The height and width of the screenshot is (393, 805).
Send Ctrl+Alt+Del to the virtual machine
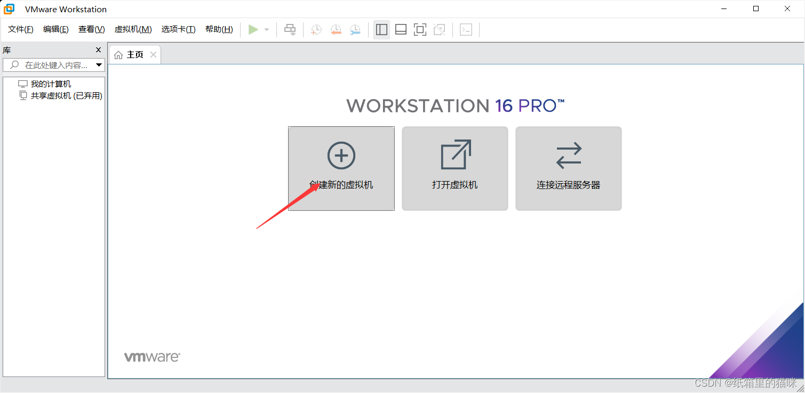click(290, 29)
